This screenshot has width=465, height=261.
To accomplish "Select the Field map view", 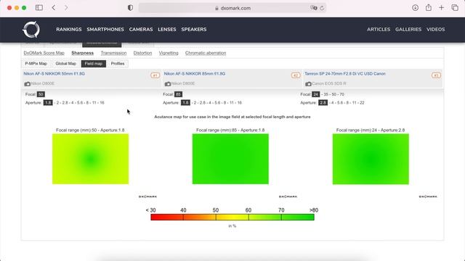I will [94, 64].
